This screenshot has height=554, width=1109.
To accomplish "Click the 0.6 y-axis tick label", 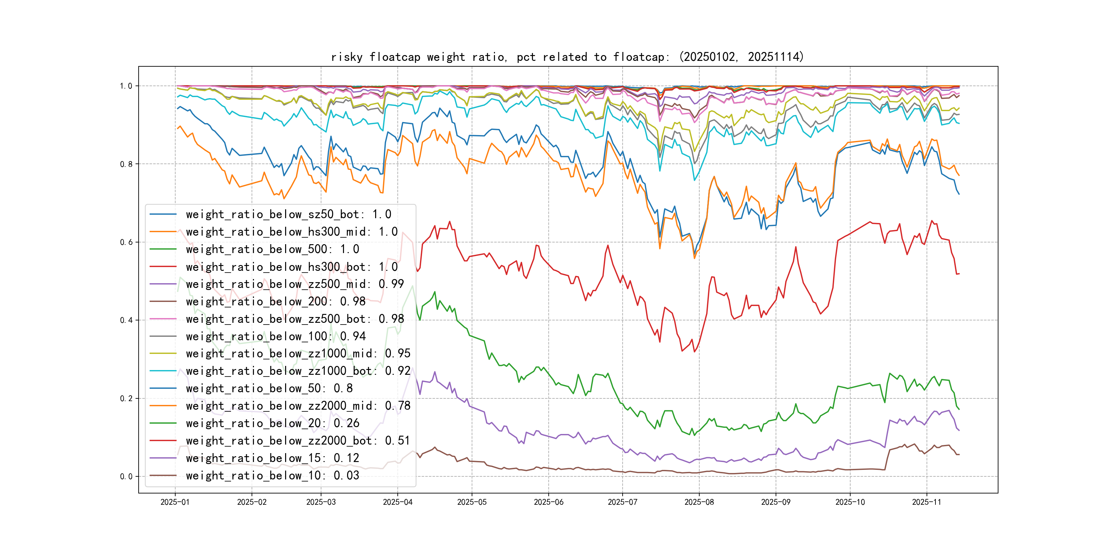I will pyautogui.click(x=126, y=242).
